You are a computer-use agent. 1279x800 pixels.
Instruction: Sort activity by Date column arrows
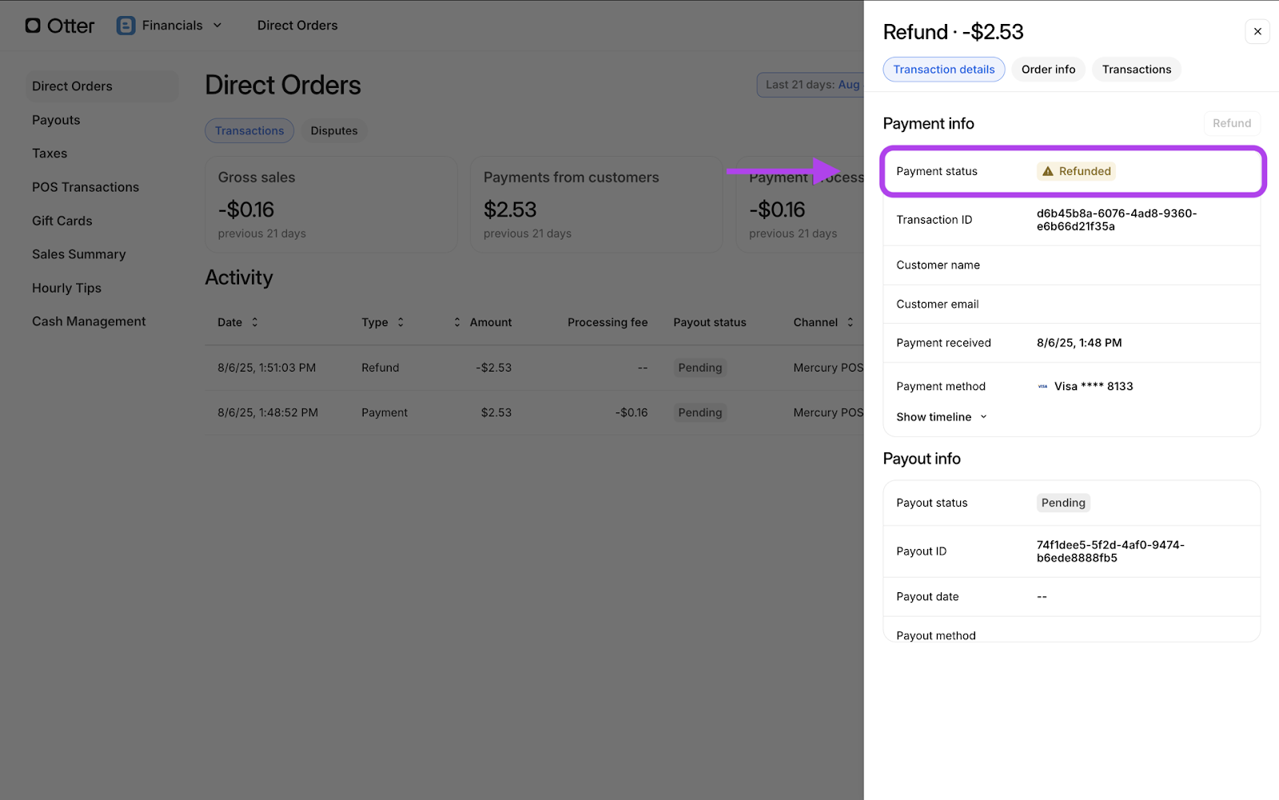click(x=255, y=322)
